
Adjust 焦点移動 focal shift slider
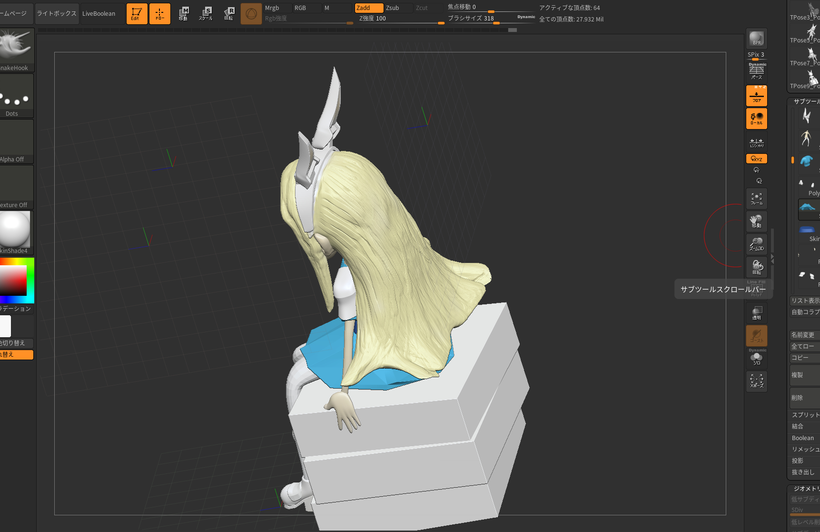click(x=491, y=7)
